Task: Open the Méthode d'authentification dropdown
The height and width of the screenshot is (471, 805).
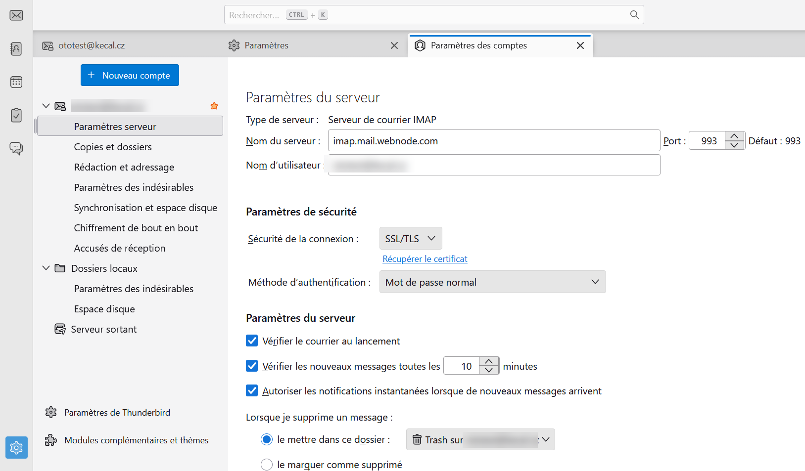Action: (492, 282)
